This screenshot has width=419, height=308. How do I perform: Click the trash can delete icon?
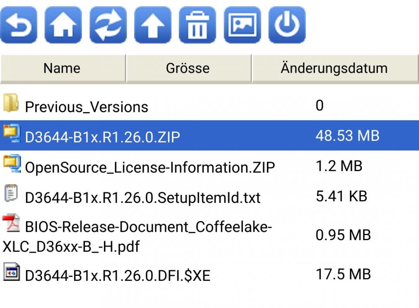coord(197,25)
